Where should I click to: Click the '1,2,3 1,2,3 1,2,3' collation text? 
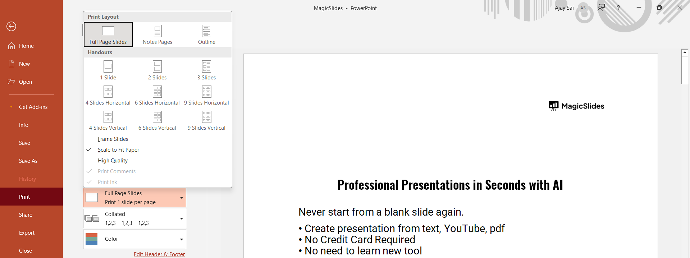127,223
